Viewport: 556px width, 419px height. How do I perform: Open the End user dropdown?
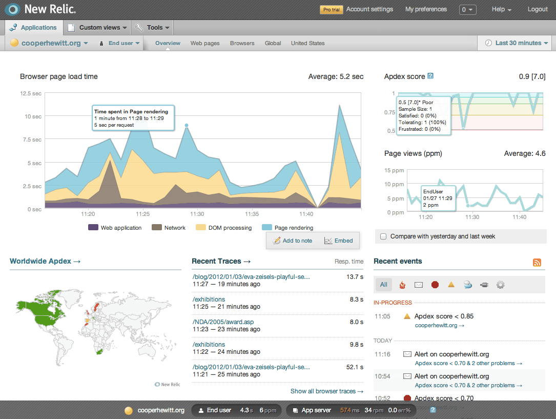coord(119,43)
